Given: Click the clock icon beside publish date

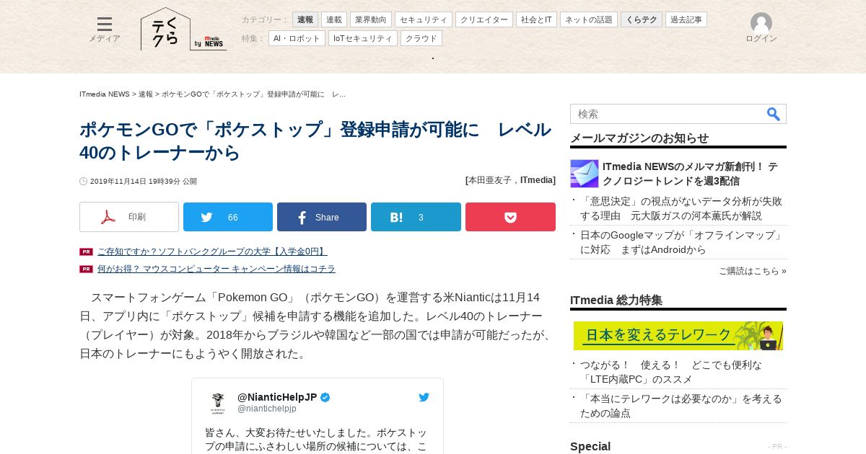Looking at the screenshot, I should (x=84, y=182).
